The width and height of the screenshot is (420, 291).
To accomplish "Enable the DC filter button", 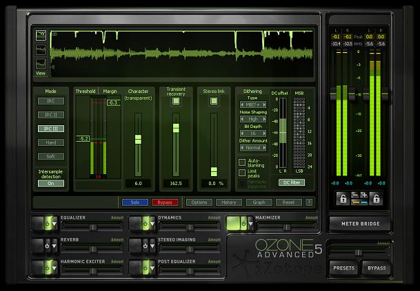I will [292, 182].
